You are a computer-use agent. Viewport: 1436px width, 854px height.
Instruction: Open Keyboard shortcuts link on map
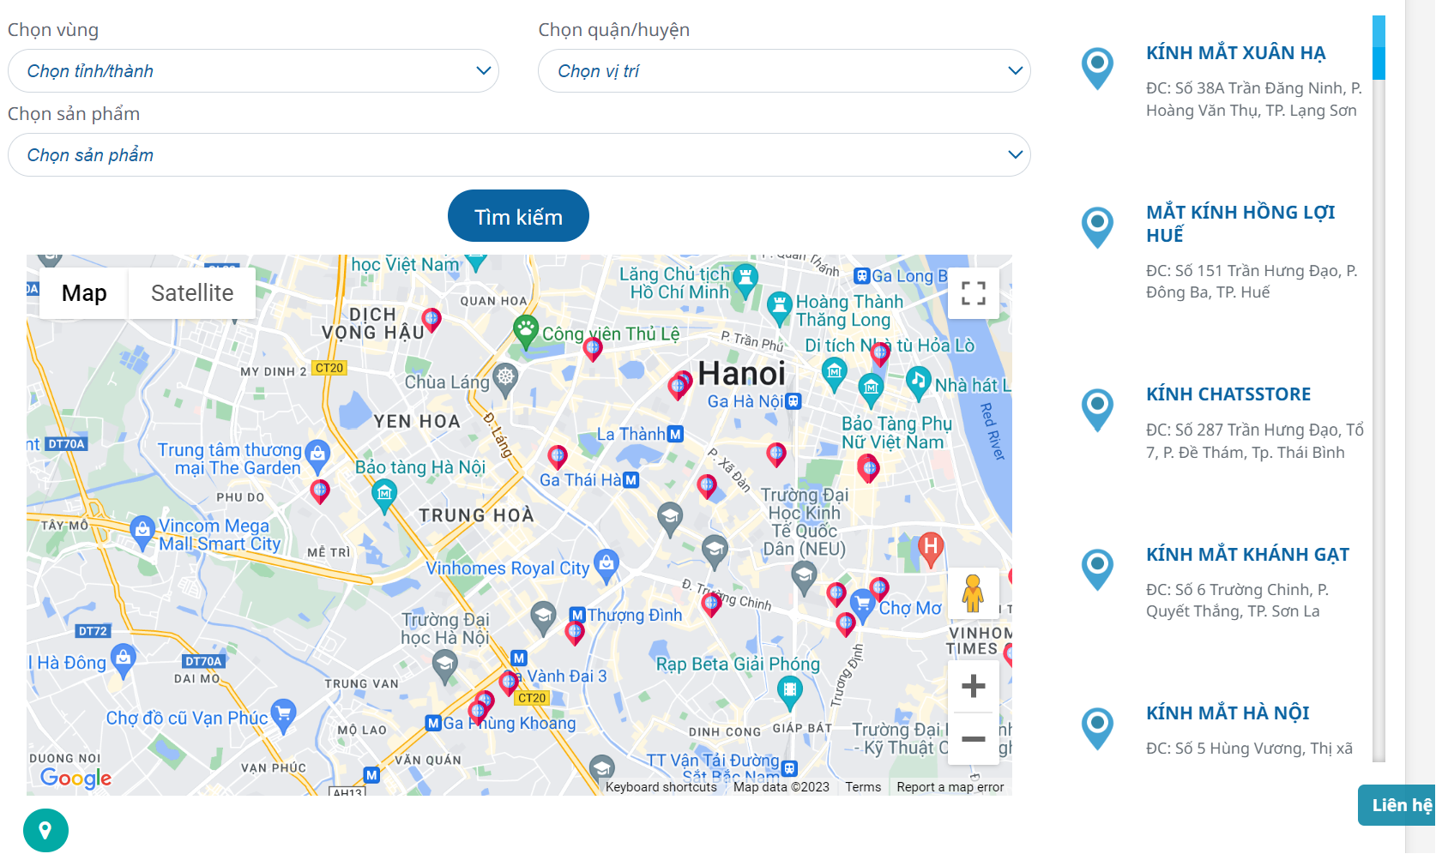661,787
